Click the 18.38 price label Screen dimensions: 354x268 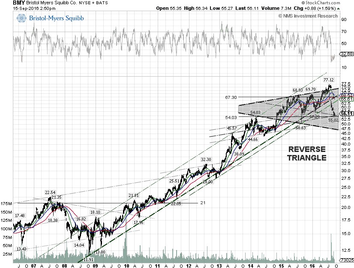53,220
